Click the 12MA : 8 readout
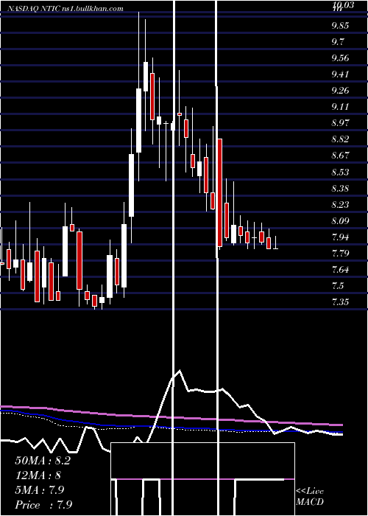The width and height of the screenshot is (368, 516). (x=38, y=475)
